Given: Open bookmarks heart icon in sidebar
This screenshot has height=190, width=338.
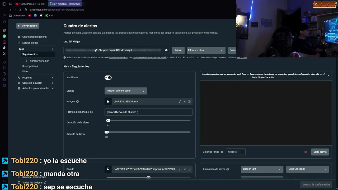Looking at the screenshot, I should point(4,62).
